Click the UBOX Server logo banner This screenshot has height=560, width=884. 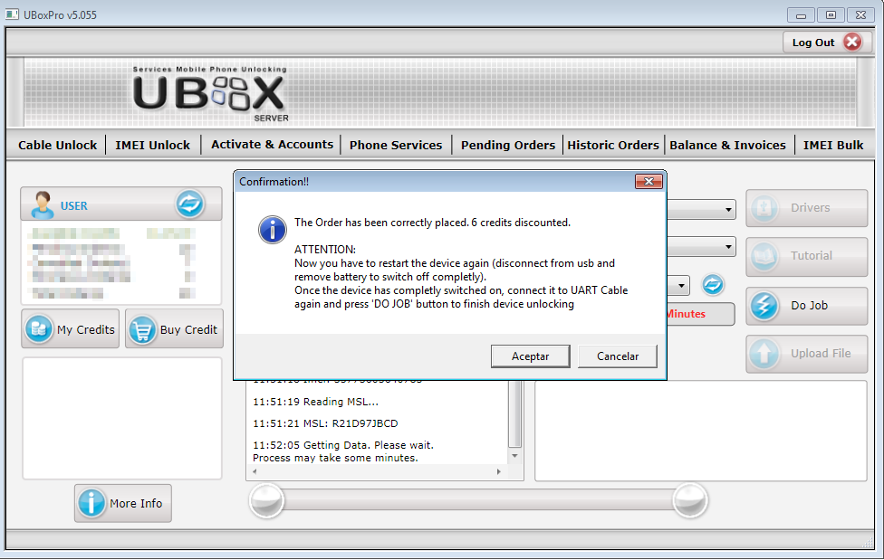(210, 93)
